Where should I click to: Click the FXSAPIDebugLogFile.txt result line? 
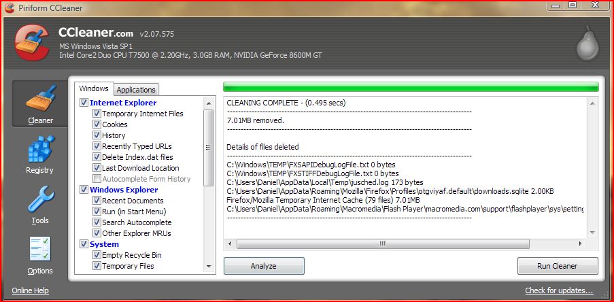pos(311,165)
